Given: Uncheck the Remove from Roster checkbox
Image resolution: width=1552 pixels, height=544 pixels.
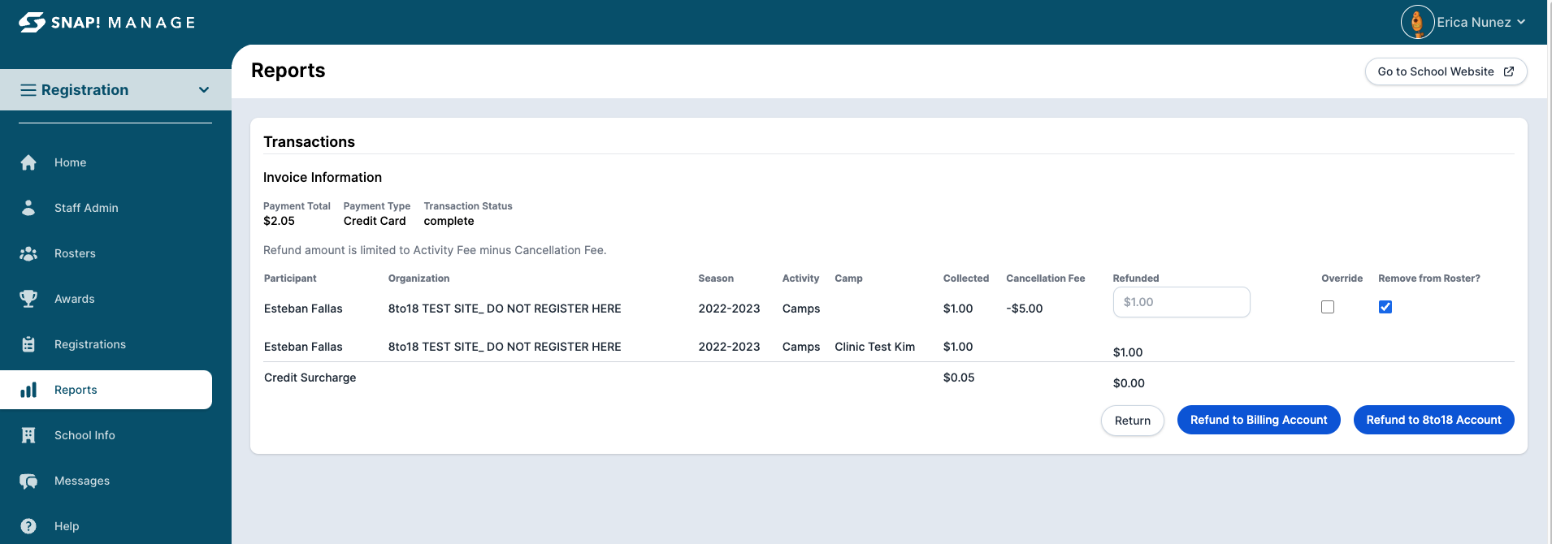Looking at the screenshot, I should 1385,307.
